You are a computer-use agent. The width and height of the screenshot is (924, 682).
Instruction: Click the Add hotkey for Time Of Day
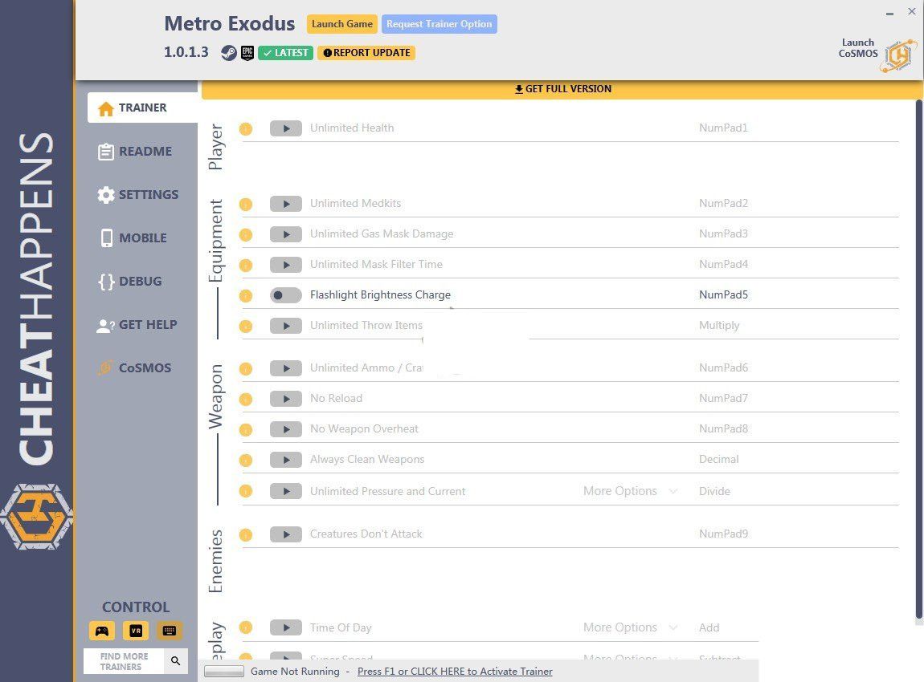pyautogui.click(x=709, y=628)
